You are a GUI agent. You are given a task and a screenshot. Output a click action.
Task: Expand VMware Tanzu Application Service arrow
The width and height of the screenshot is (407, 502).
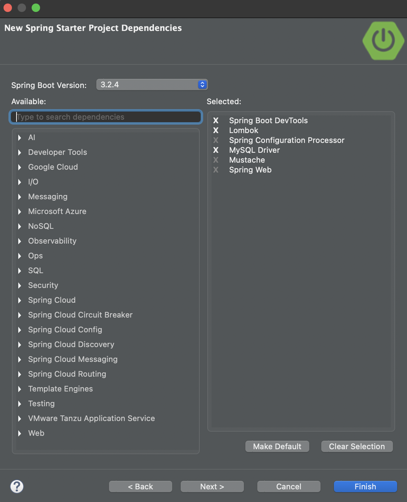pos(20,419)
